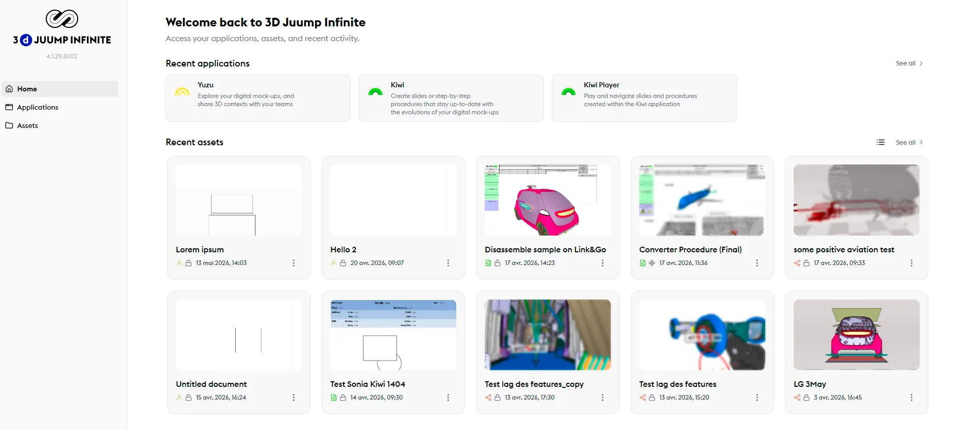Click the Lorem ipsum asset title

coord(200,250)
